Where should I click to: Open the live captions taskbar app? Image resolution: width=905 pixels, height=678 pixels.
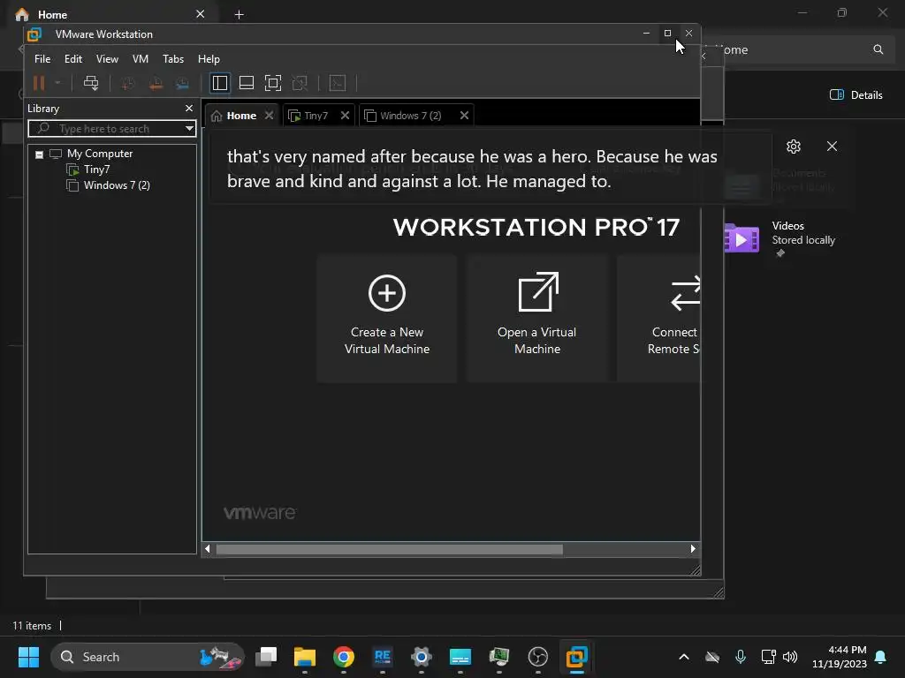point(460,657)
